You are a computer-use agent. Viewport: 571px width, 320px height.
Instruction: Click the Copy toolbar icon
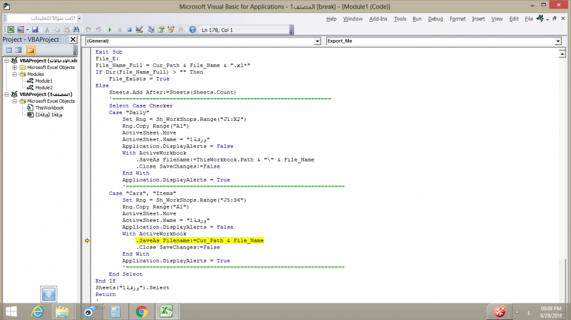[57, 30]
